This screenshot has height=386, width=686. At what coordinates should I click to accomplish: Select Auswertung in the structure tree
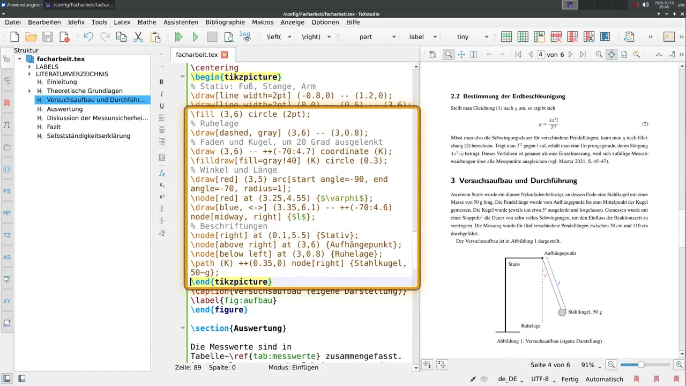65,109
